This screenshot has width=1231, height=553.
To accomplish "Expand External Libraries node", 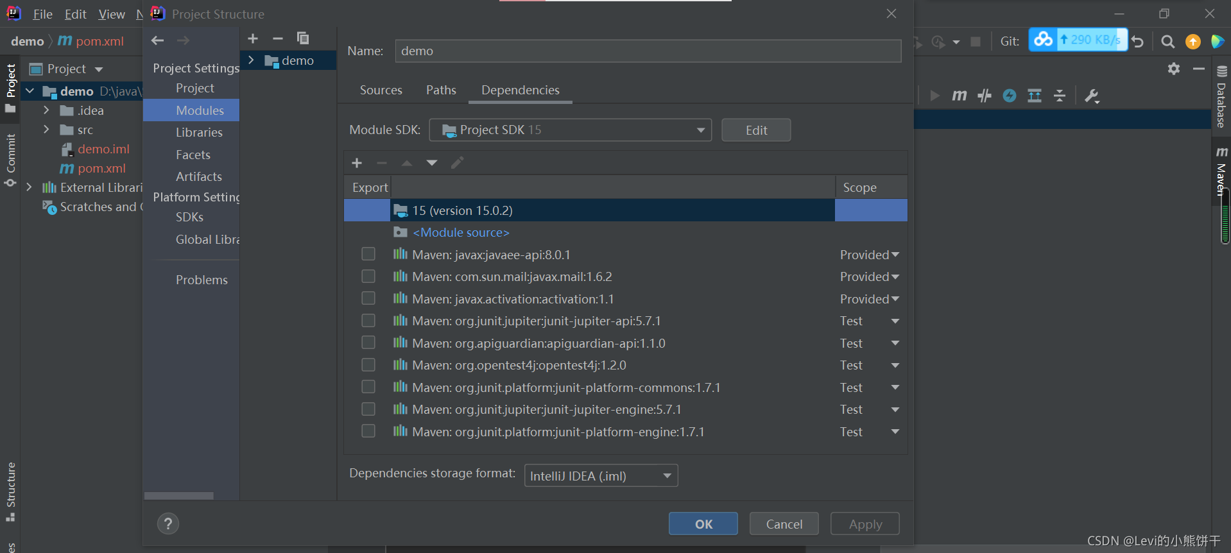I will coord(29,187).
